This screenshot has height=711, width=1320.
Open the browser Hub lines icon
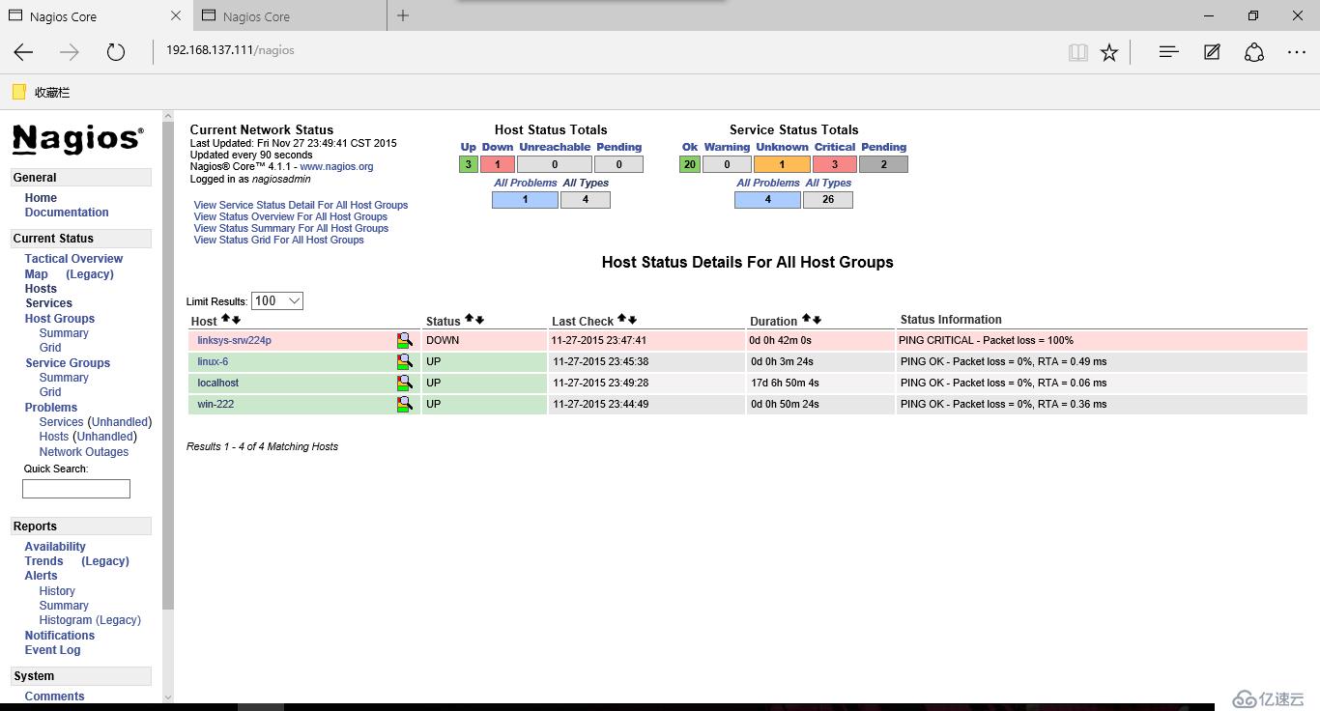1168,52
